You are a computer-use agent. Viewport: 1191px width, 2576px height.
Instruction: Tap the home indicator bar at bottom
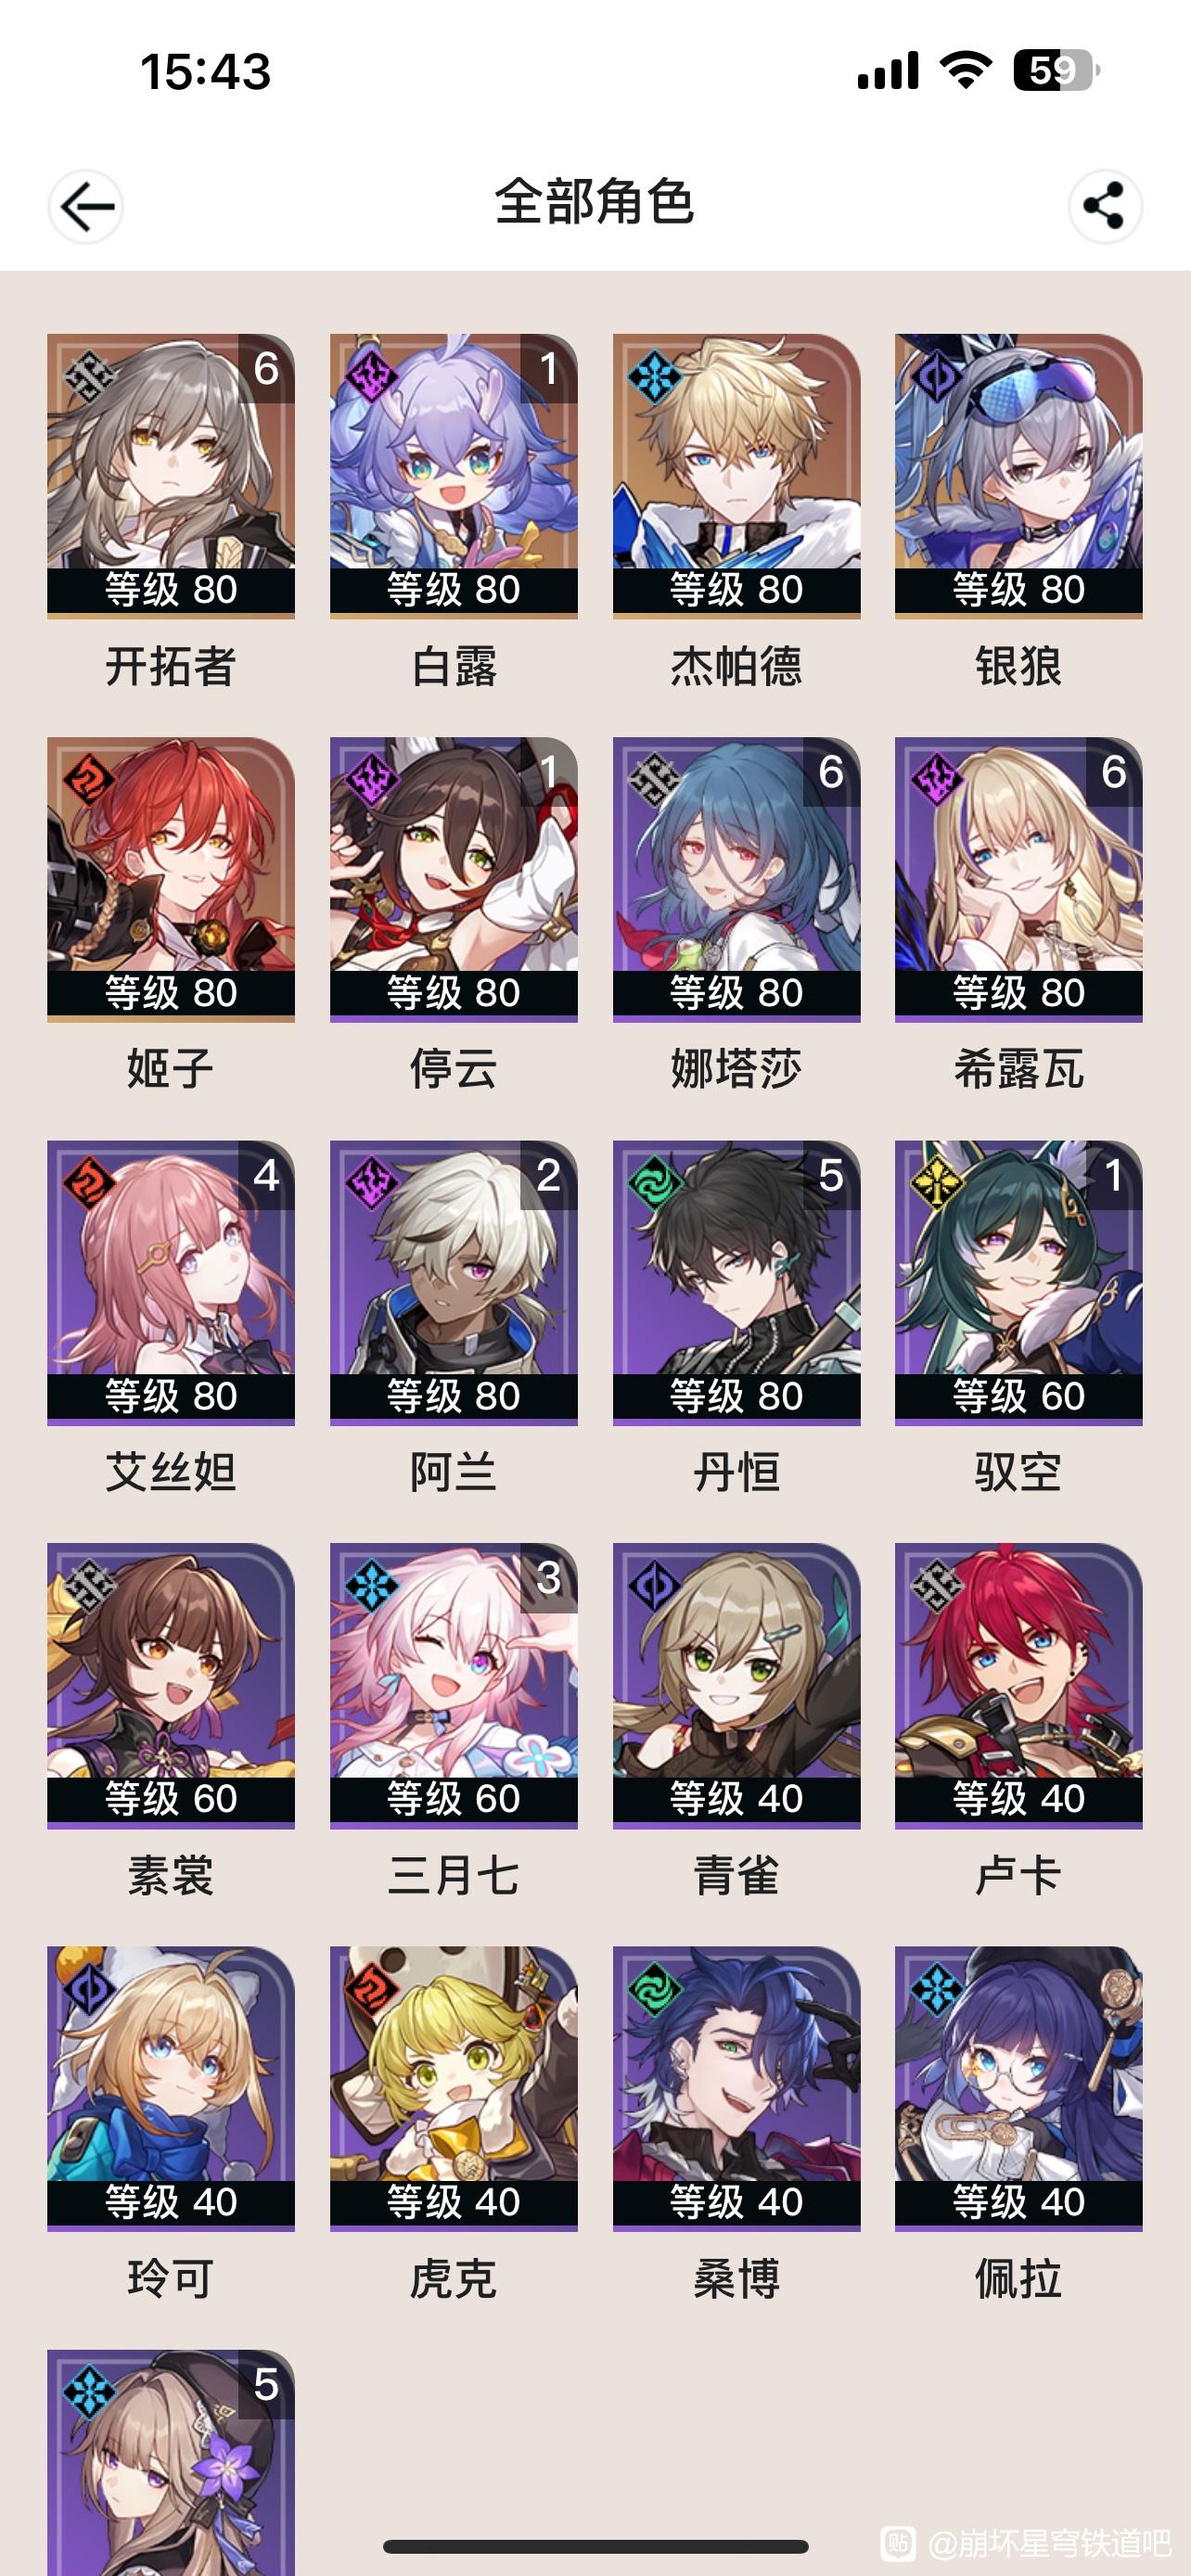tap(596, 2546)
